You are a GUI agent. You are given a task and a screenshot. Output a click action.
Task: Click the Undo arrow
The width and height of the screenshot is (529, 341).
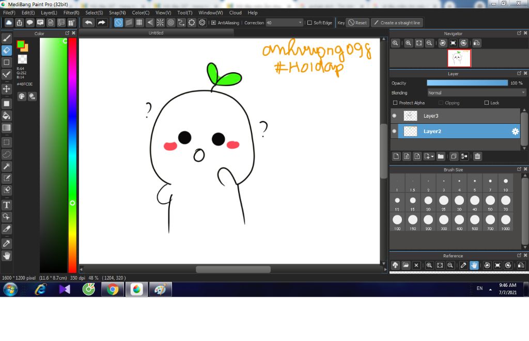pyautogui.click(x=89, y=23)
